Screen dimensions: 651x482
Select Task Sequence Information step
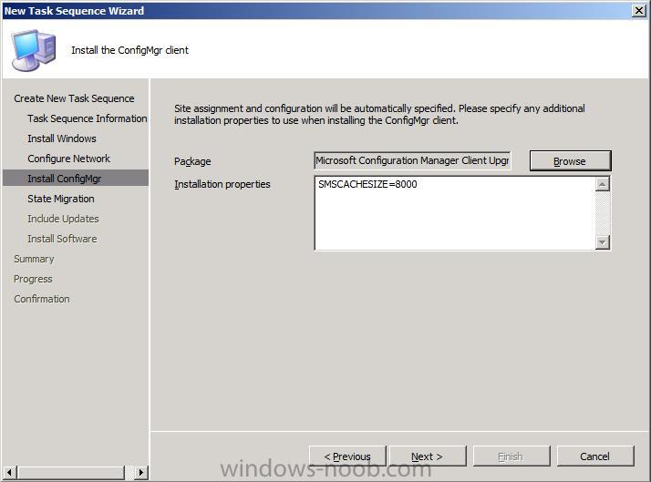click(88, 118)
